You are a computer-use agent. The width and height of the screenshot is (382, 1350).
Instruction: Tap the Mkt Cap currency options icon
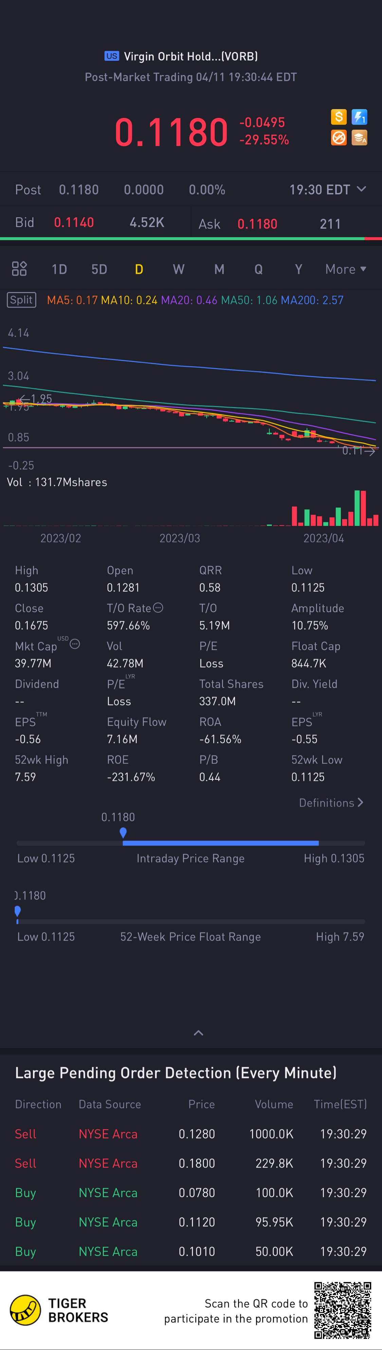(x=75, y=643)
